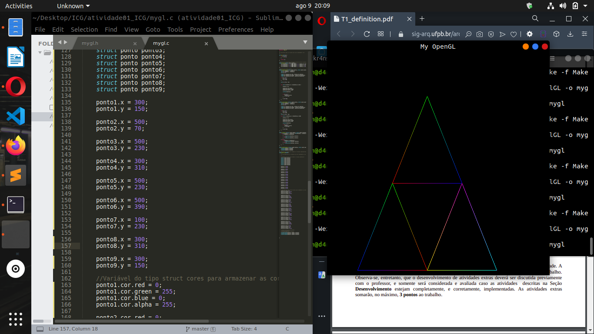The image size is (594, 334).
Task: Open Firefox from the dock
Action: pyautogui.click(x=16, y=146)
